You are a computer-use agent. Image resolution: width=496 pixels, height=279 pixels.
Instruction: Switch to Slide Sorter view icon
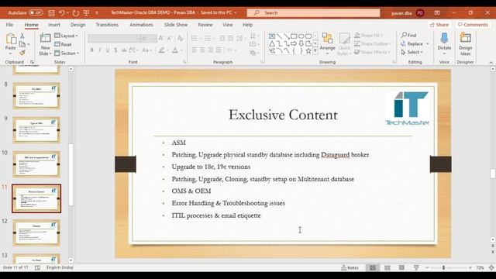point(387,267)
